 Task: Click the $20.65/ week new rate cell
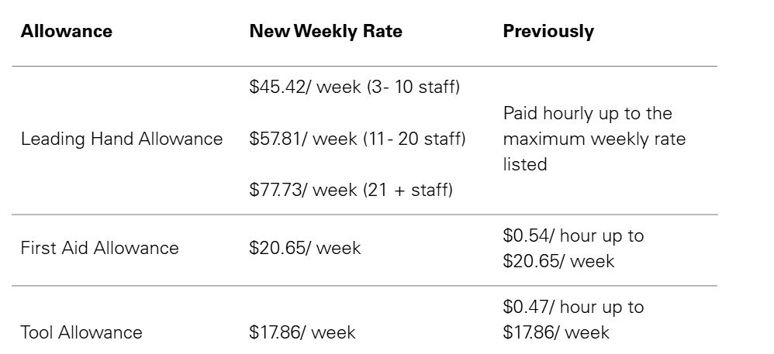pos(305,248)
